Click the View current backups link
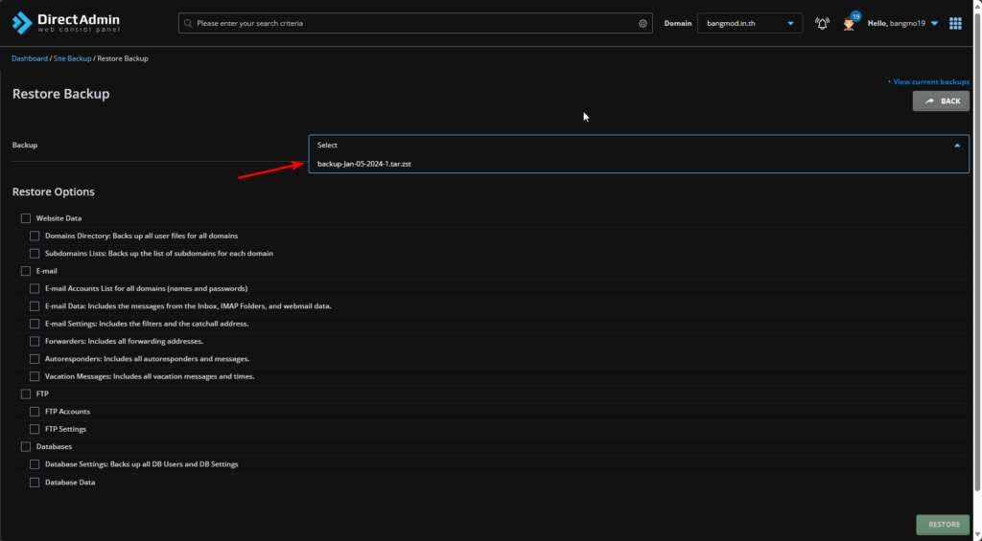Viewport: 982px width, 541px height. (x=929, y=82)
